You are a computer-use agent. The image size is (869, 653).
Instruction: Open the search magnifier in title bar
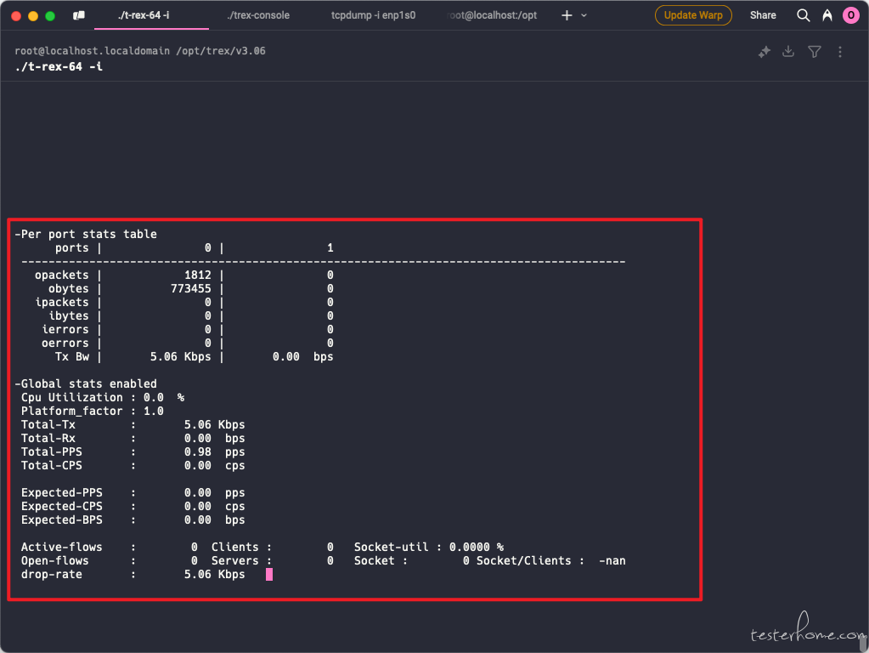pyautogui.click(x=803, y=15)
